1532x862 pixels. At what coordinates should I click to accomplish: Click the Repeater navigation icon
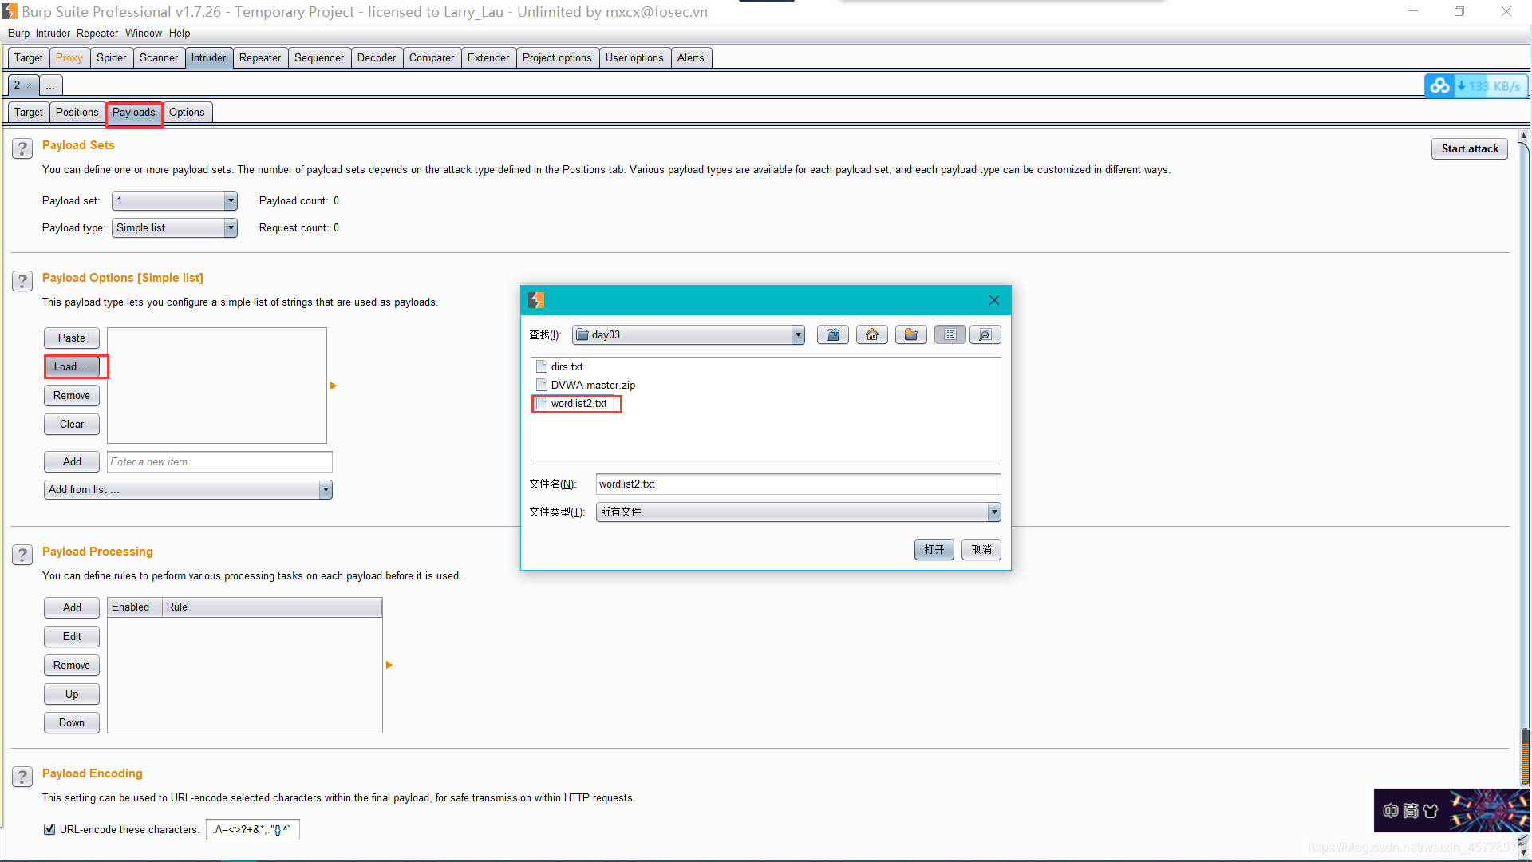click(x=259, y=57)
